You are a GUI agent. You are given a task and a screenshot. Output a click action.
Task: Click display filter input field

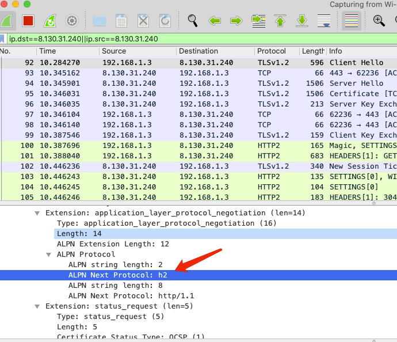click(202, 39)
